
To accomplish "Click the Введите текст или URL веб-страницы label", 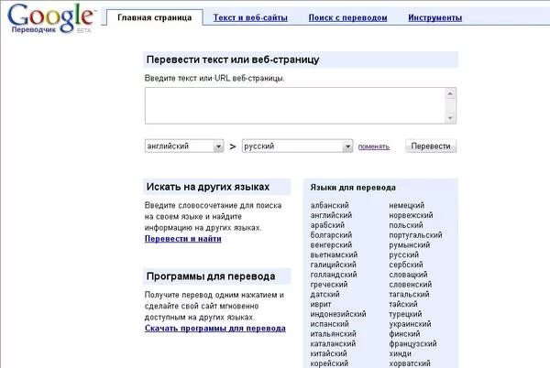I will [x=214, y=78].
